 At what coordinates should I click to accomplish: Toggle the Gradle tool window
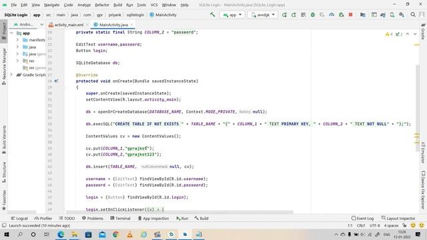423,31
